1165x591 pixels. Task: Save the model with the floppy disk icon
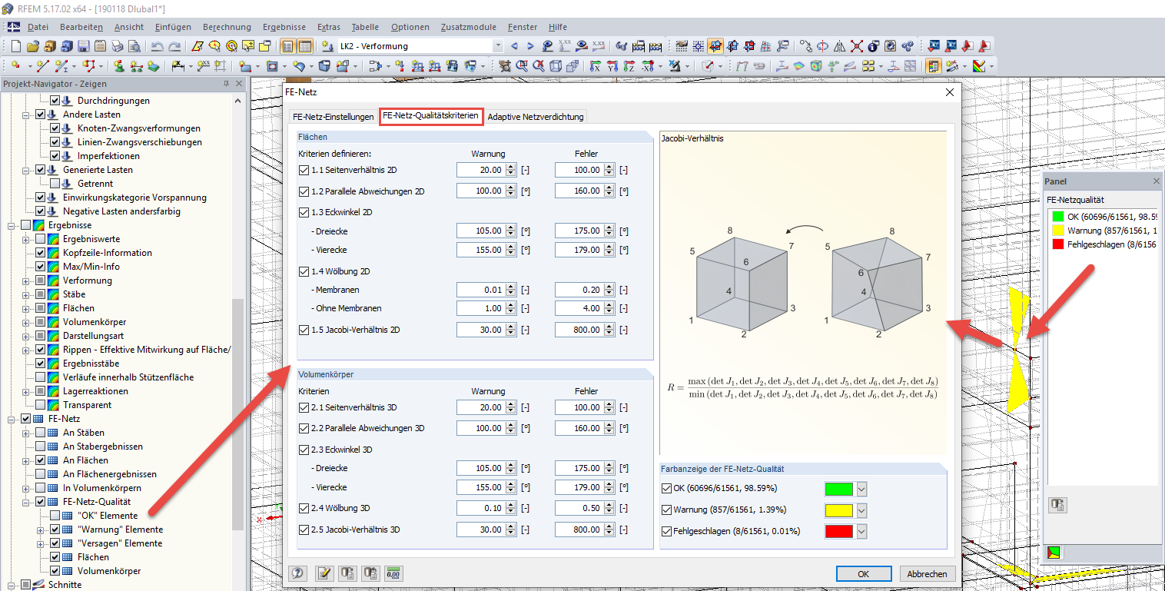[x=83, y=46]
